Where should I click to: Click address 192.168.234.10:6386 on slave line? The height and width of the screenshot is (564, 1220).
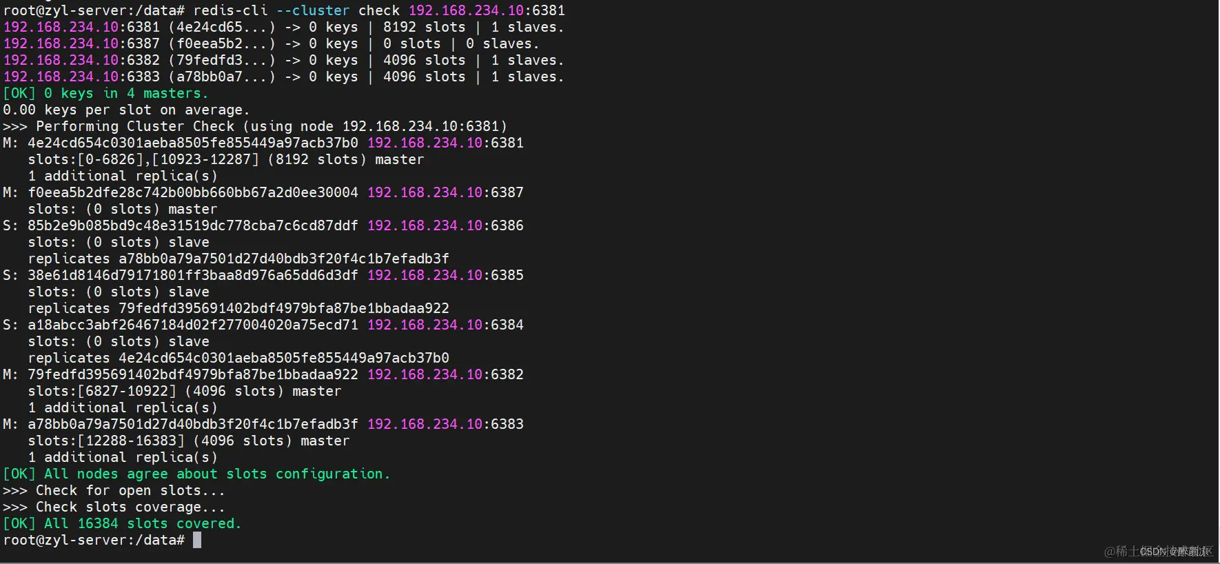pos(445,225)
